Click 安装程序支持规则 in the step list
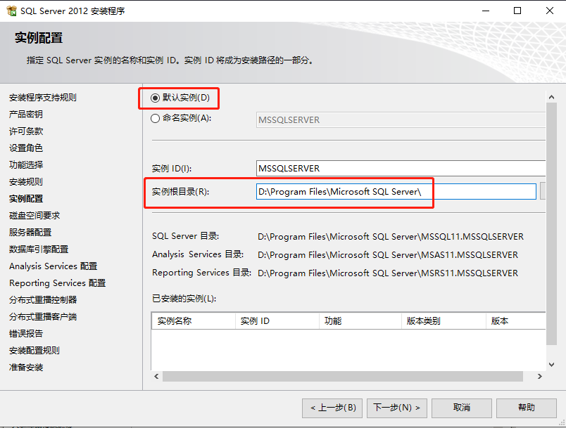The width and height of the screenshot is (566, 428). point(43,98)
